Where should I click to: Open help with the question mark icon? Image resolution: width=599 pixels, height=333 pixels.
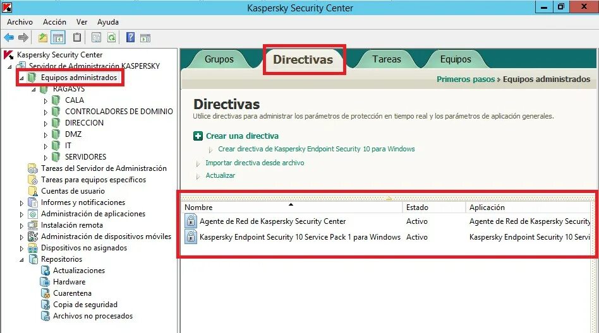click(x=130, y=37)
